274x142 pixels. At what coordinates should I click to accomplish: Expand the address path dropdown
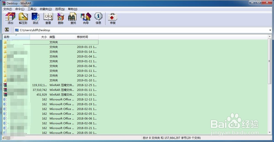point(270,30)
